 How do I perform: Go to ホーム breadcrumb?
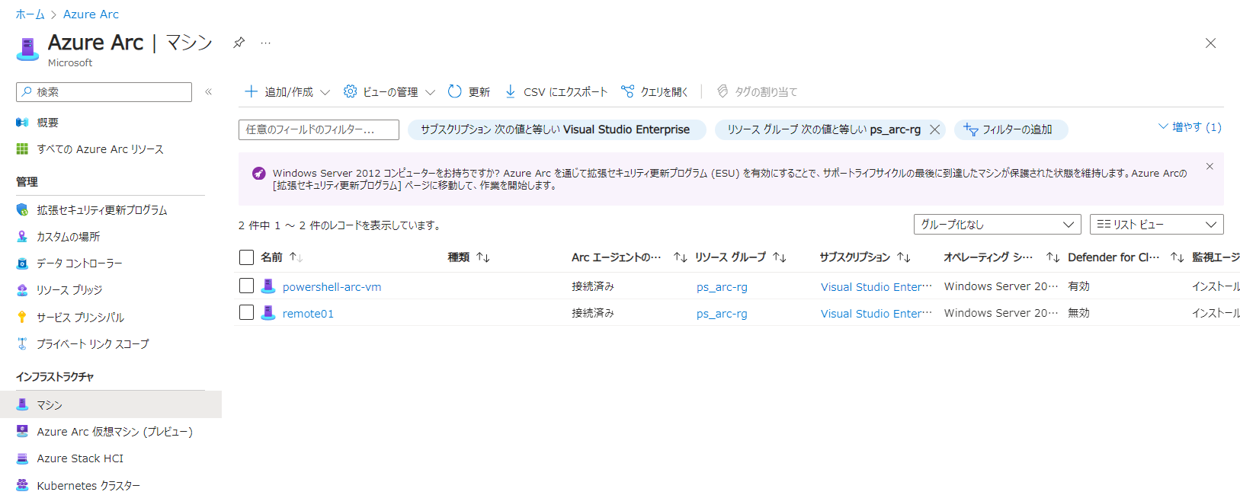30,14
